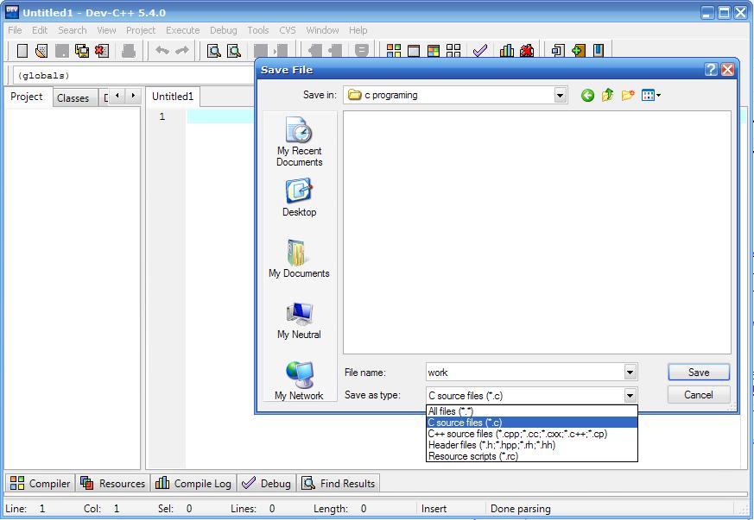Viewport: 754px width, 520px height.
Task: Click the blue bookmark toolbar icon
Action: tap(599, 50)
